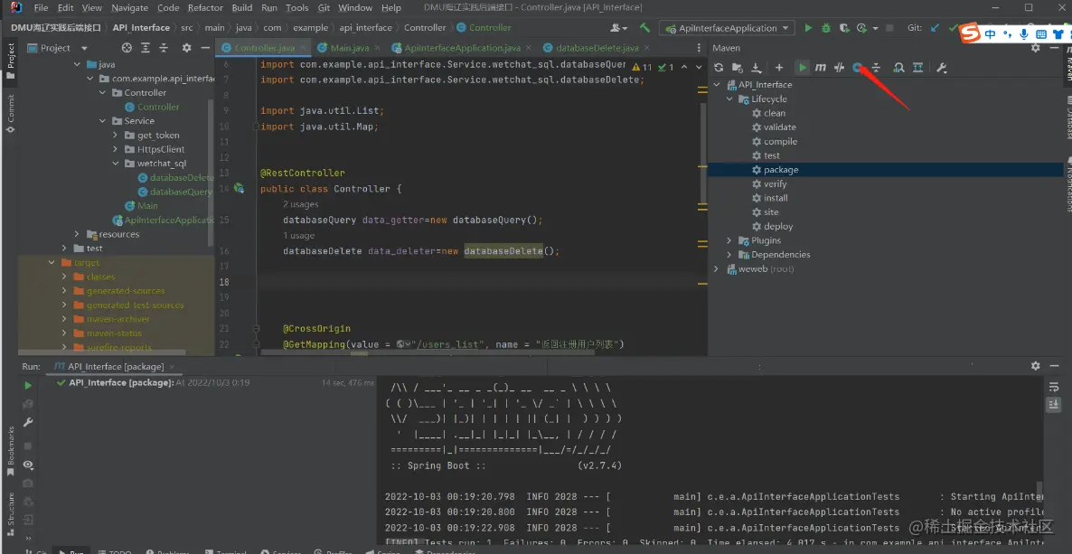
Task: Switch to the Main.java editor tab
Action: click(349, 48)
